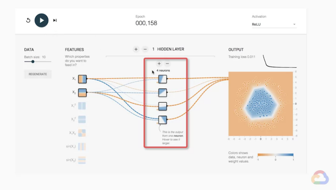Select the third hidden neuron
This screenshot has width=336, height=190.
(x=163, y=106)
